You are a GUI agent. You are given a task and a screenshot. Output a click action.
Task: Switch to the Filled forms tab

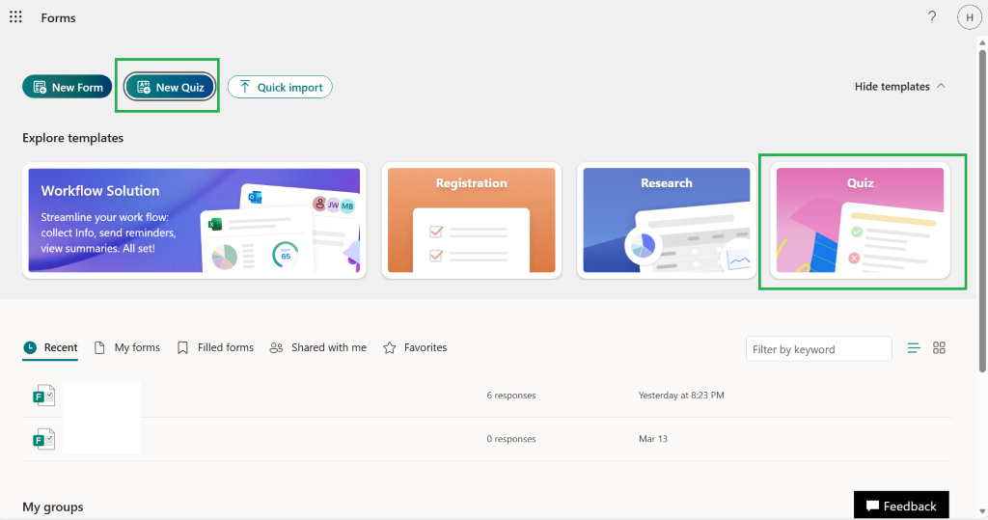pyautogui.click(x=215, y=348)
